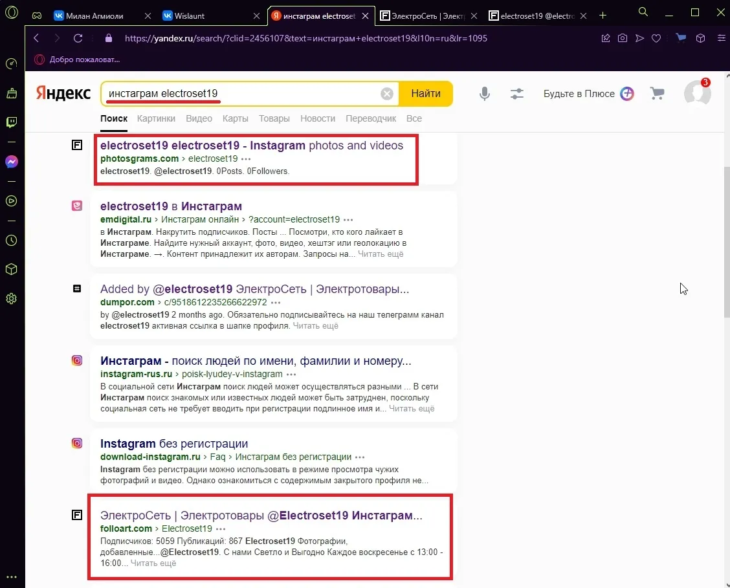Open the Yandex shopping cart

pos(657,94)
